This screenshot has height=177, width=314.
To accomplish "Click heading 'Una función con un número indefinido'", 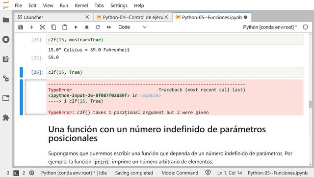I will [157, 133].
